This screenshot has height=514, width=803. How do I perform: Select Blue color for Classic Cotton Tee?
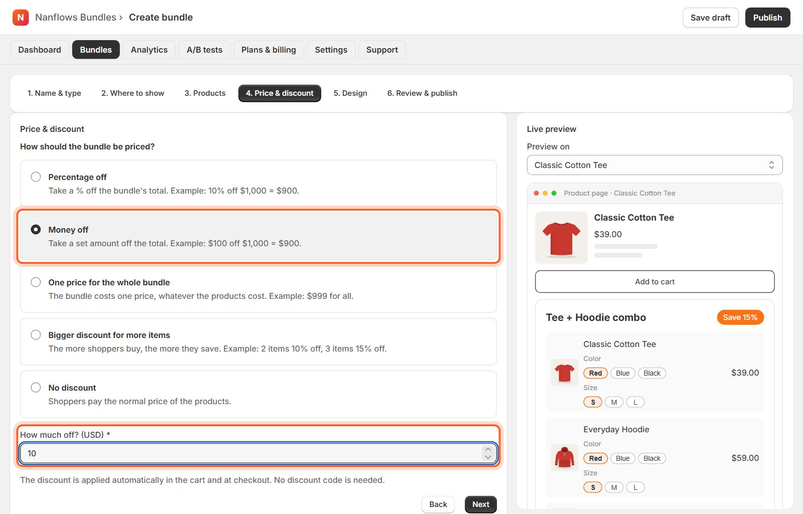click(x=623, y=373)
